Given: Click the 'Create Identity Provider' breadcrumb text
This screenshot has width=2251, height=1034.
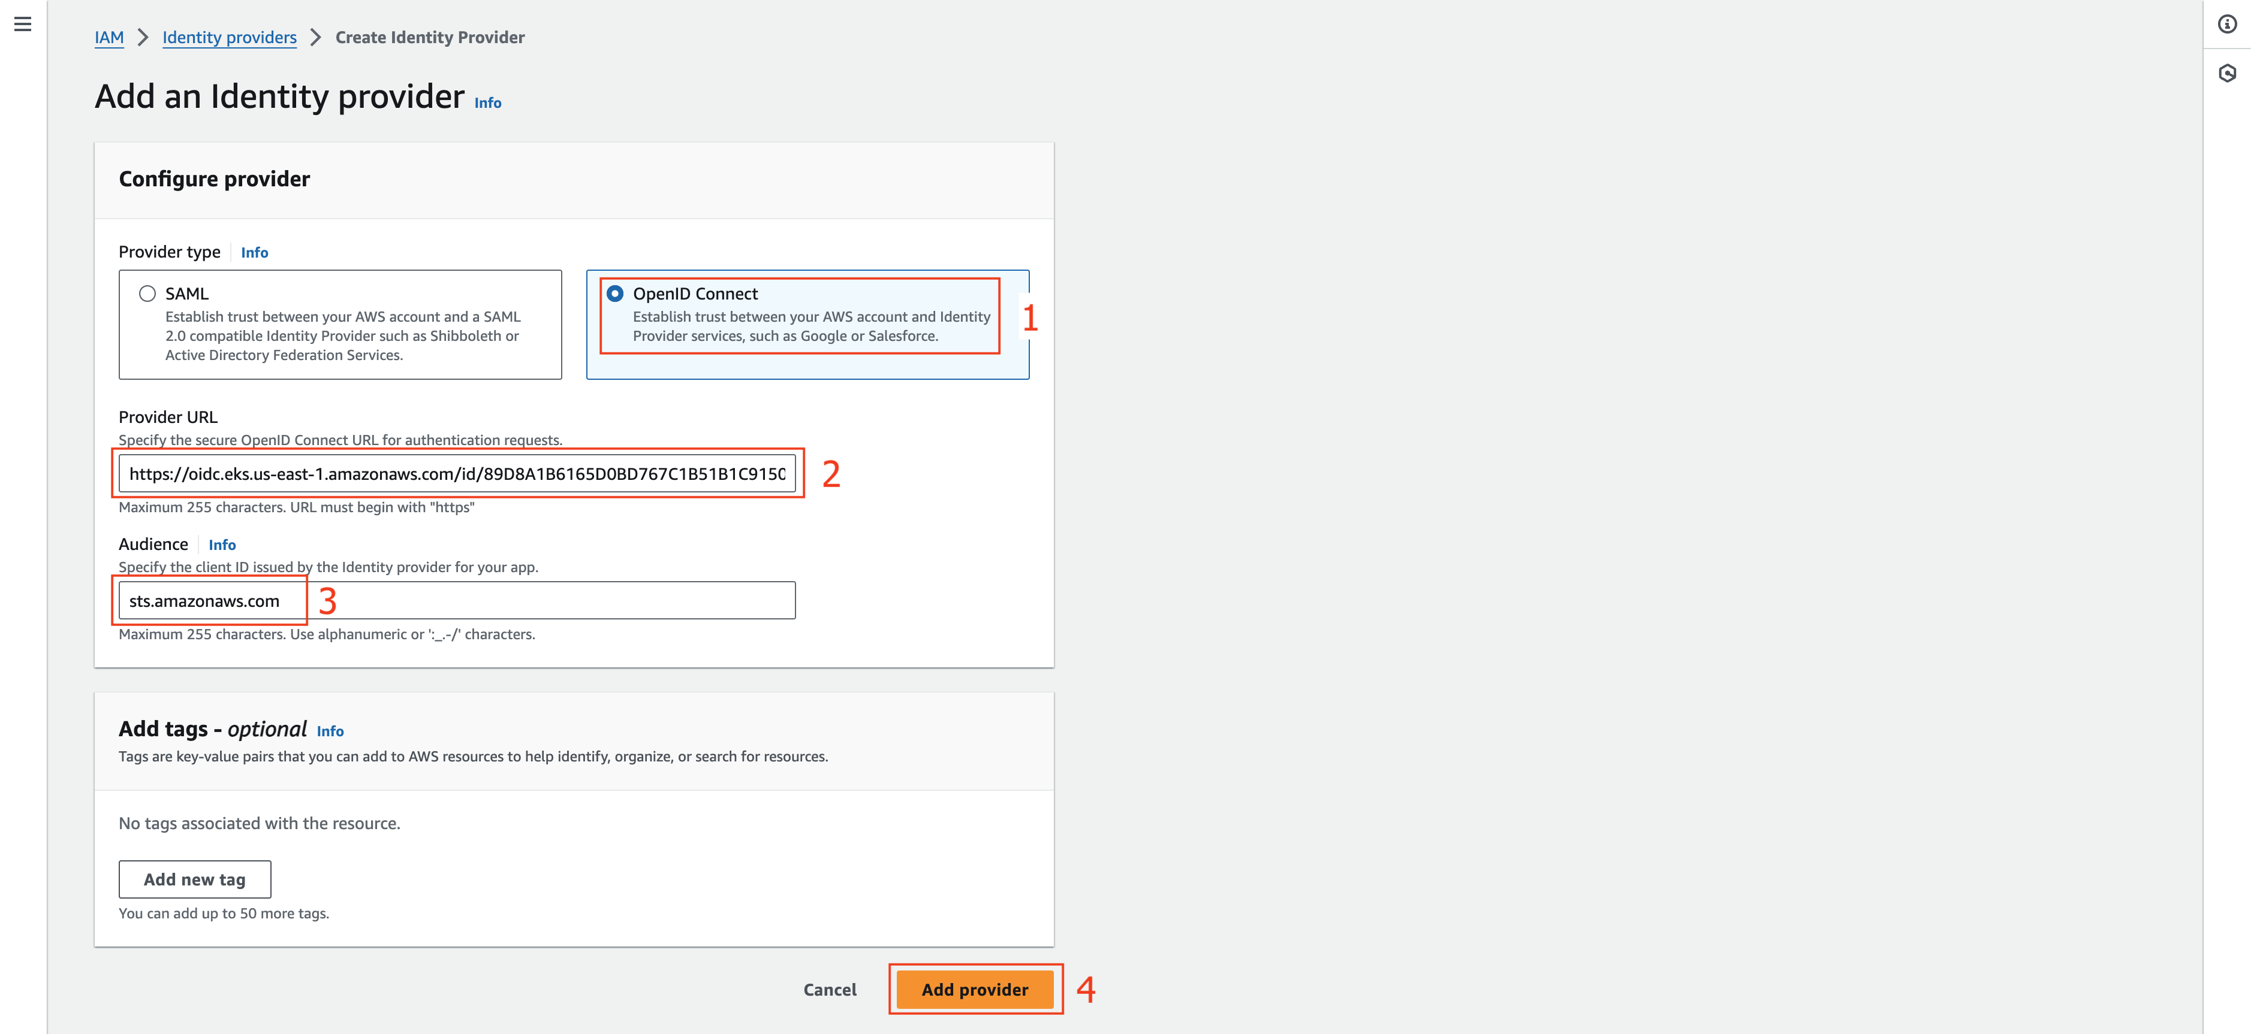Looking at the screenshot, I should click(430, 38).
